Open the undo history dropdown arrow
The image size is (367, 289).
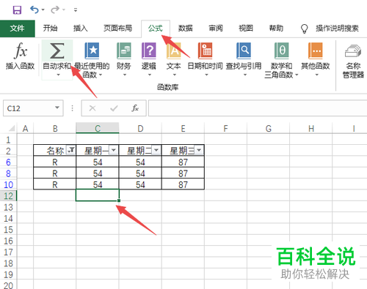[x=43, y=10]
